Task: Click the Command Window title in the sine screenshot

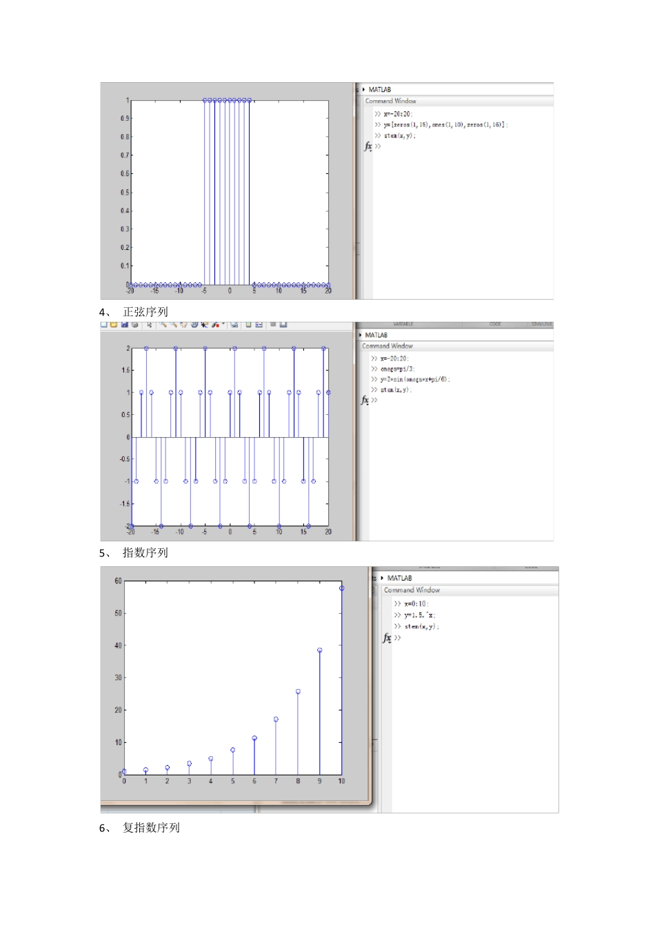Action: point(387,346)
